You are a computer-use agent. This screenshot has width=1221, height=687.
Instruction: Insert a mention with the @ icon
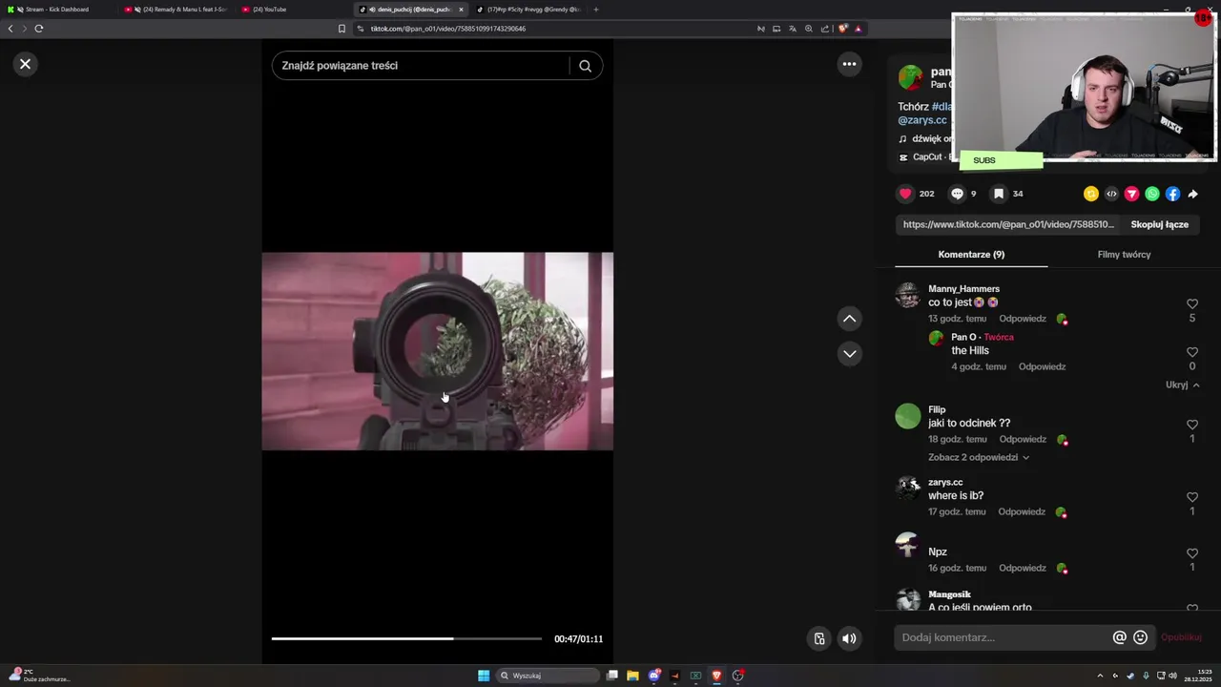(x=1119, y=637)
